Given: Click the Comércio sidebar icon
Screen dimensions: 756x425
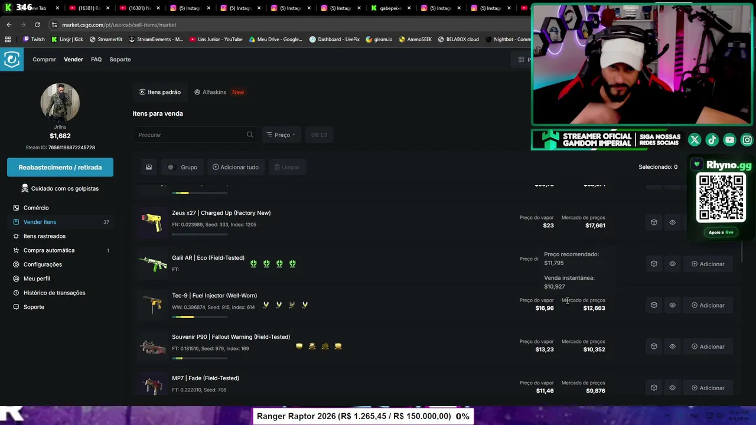Looking at the screenshot, I should click(16, 208).
